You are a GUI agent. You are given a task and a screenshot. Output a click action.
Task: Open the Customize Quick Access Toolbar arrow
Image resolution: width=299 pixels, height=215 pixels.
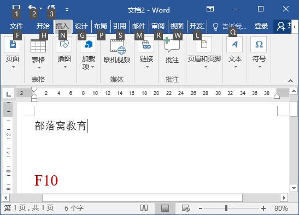tap(67, 9)
